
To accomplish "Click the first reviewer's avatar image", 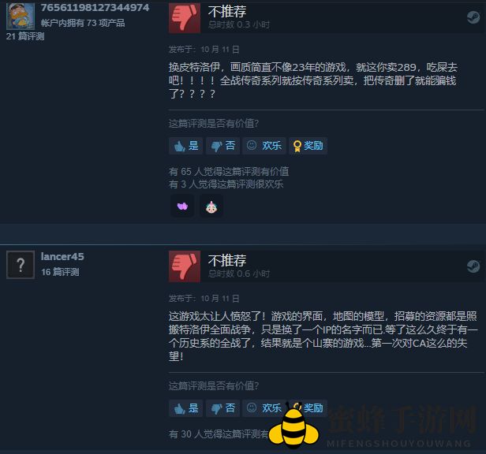I will click(x=21, y=16).
